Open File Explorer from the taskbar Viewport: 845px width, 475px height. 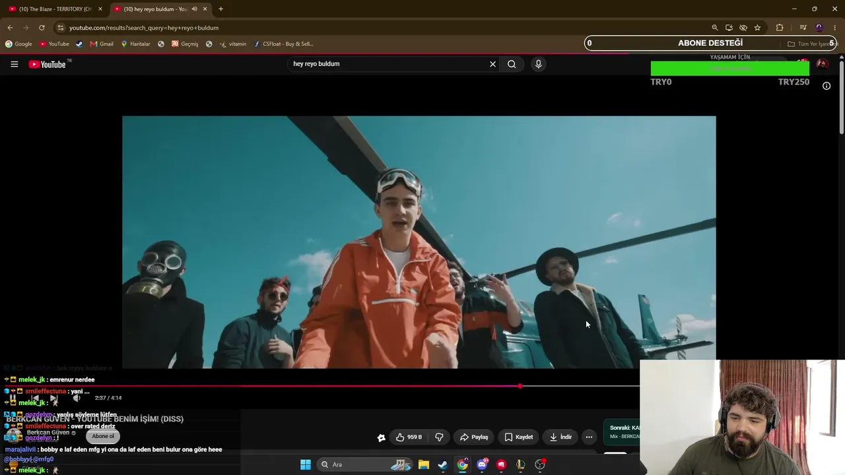click(x=424, y=464)
